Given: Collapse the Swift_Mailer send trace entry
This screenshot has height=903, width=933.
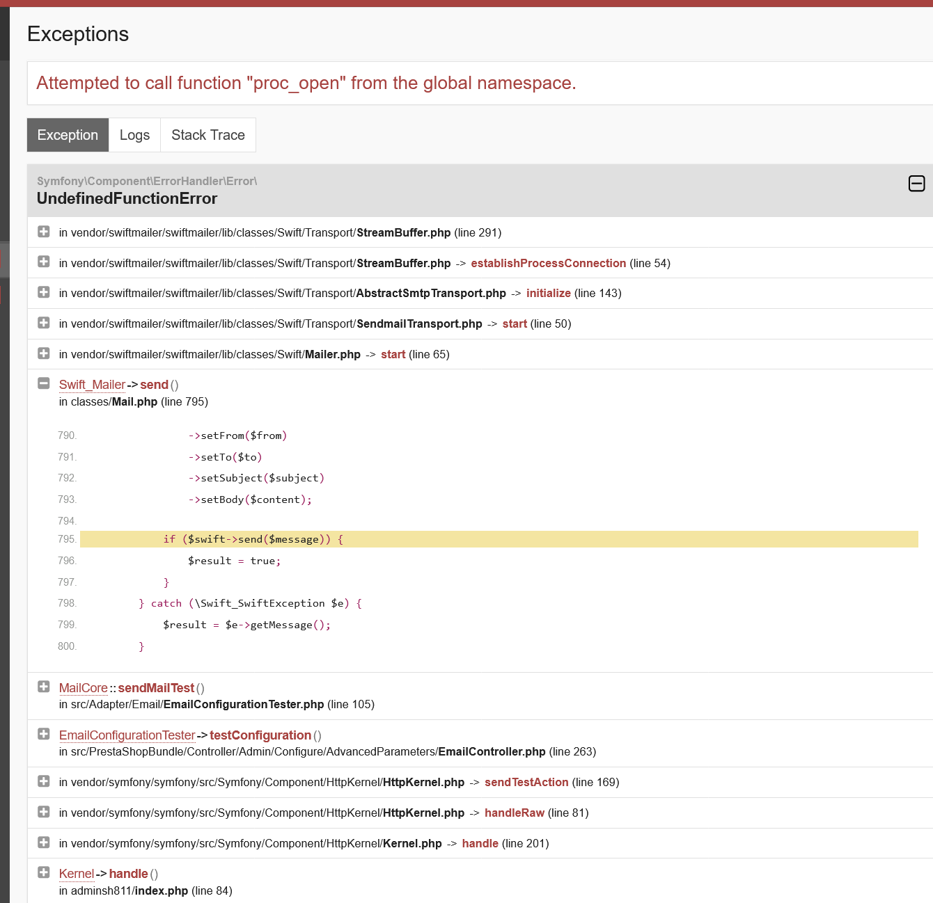Looking at the screenshot, I should [44, 383].
